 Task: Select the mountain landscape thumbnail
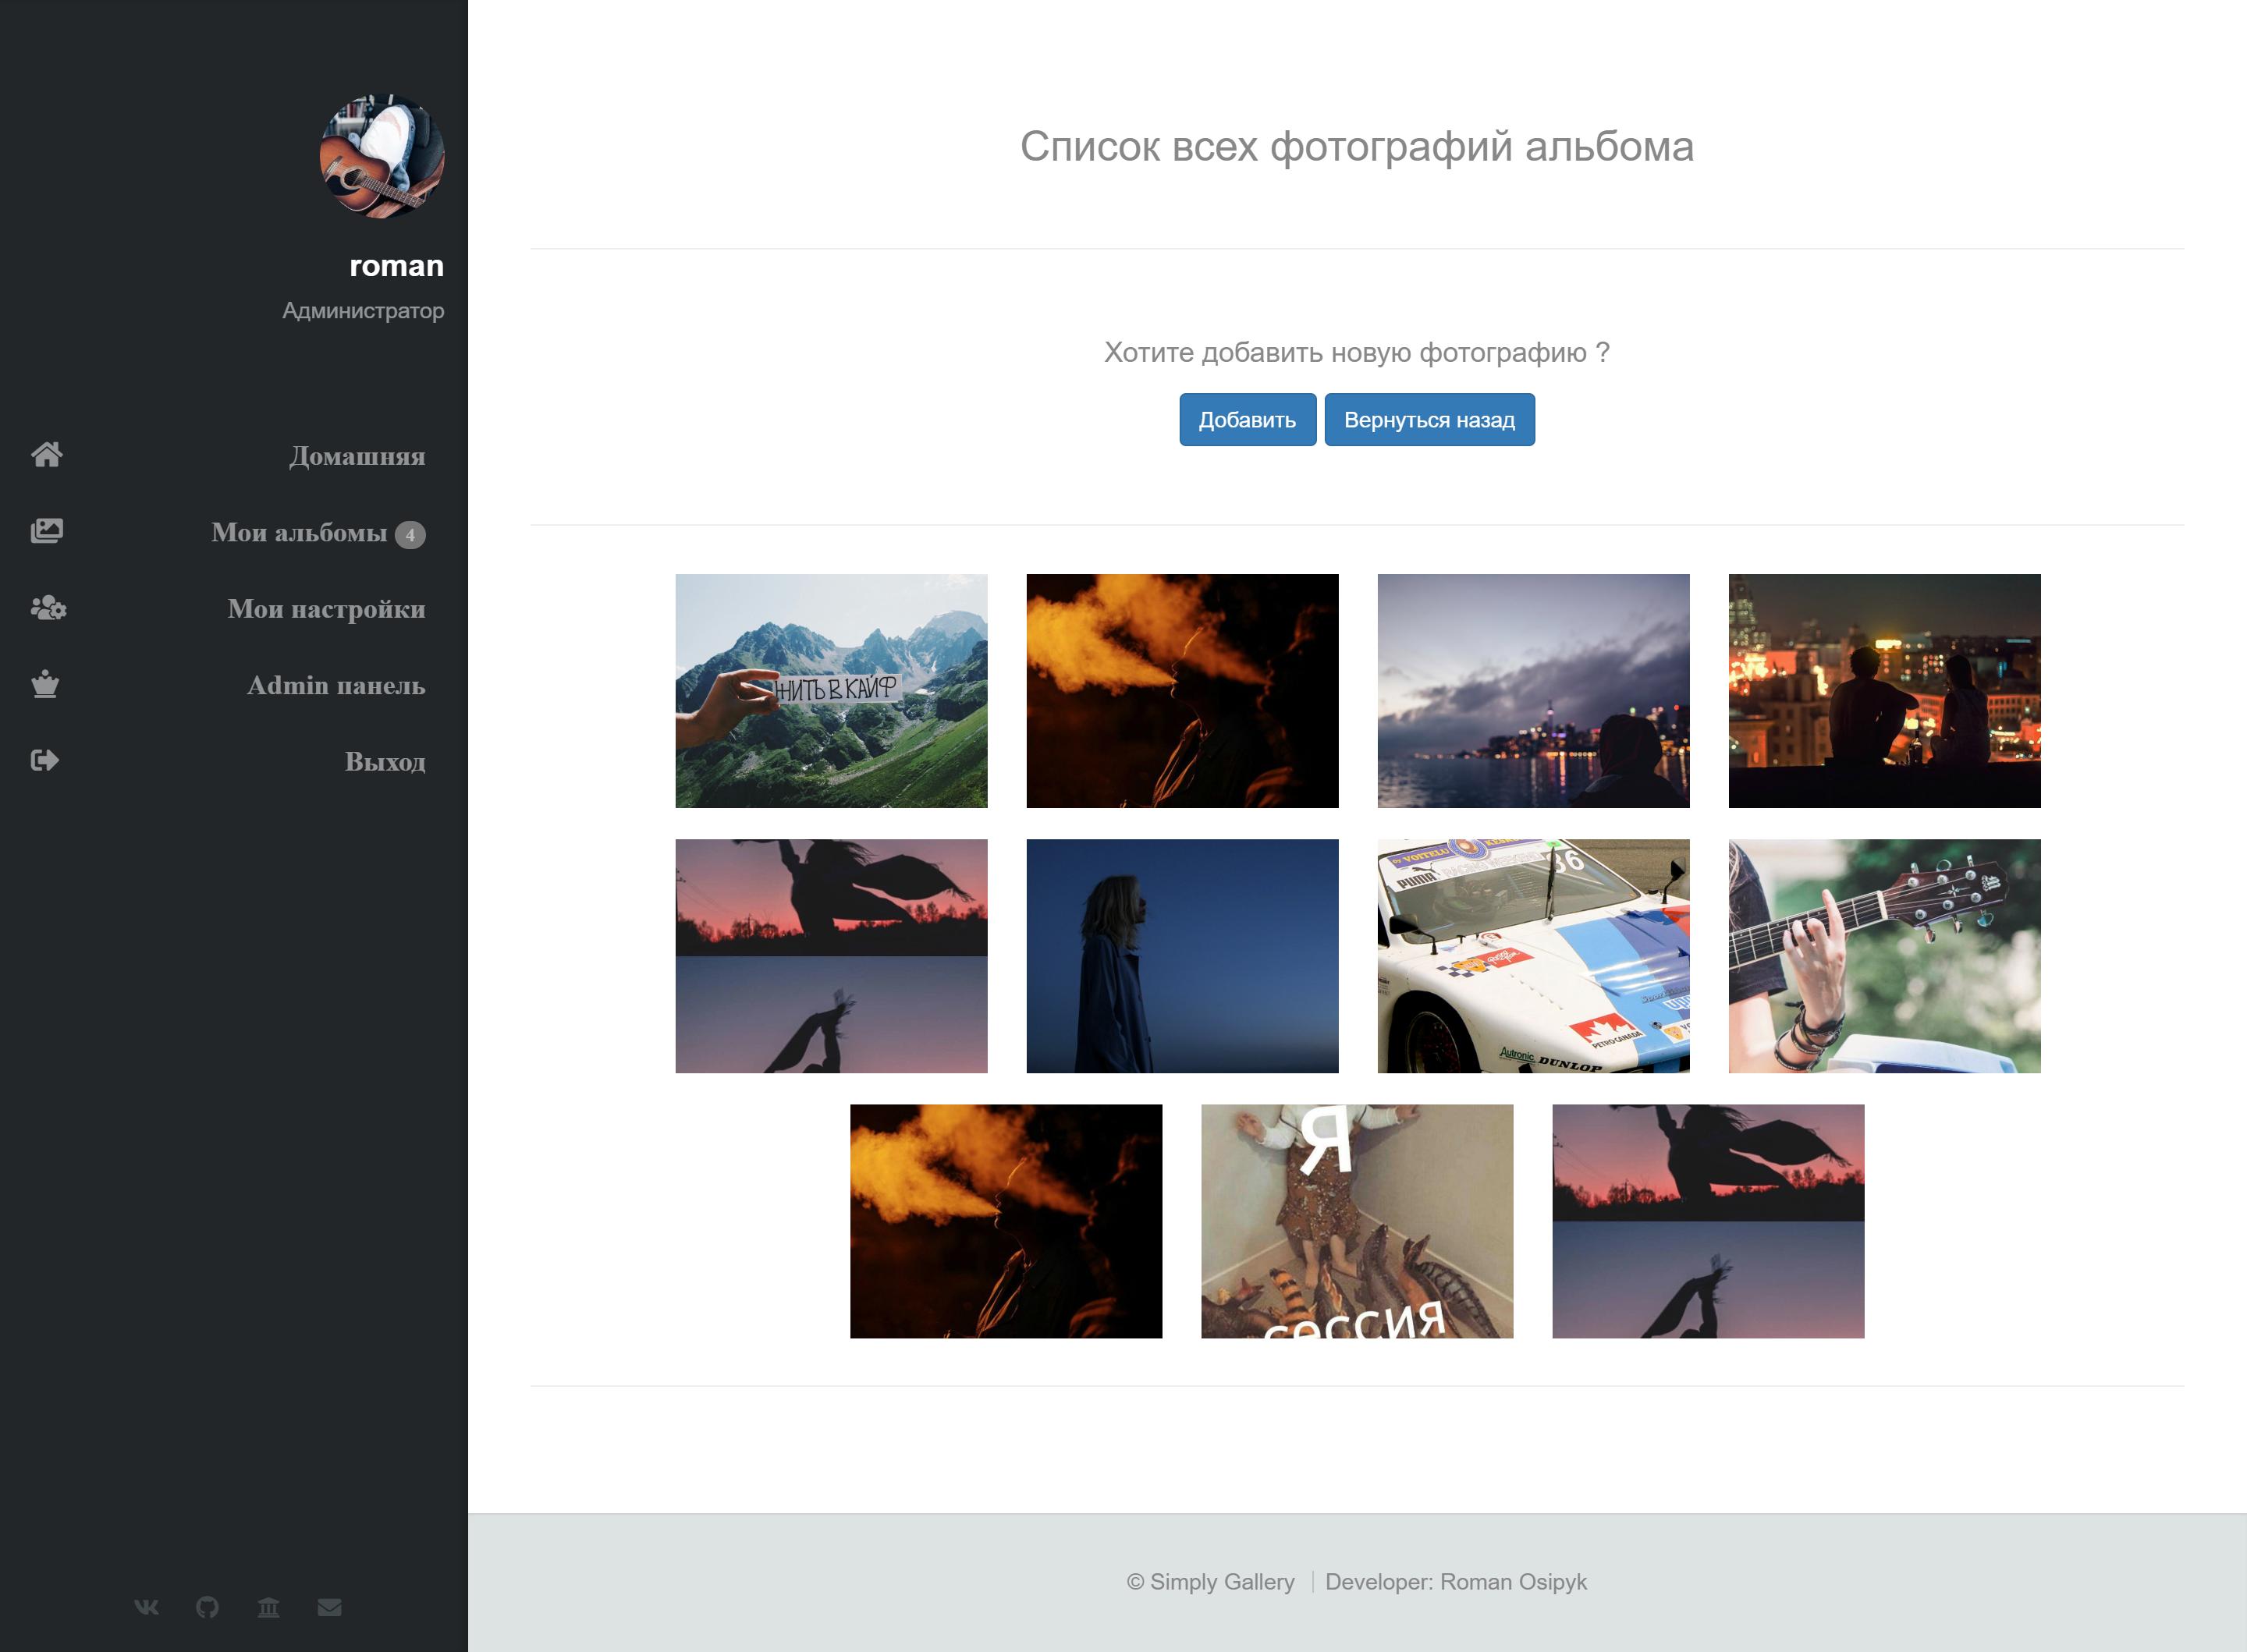point(832,687)
